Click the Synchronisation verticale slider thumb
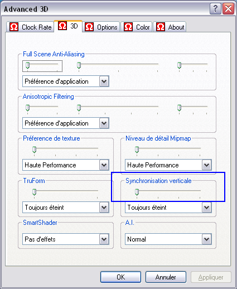The width and height of the screenshot is (237, 289). click(137, 192)
